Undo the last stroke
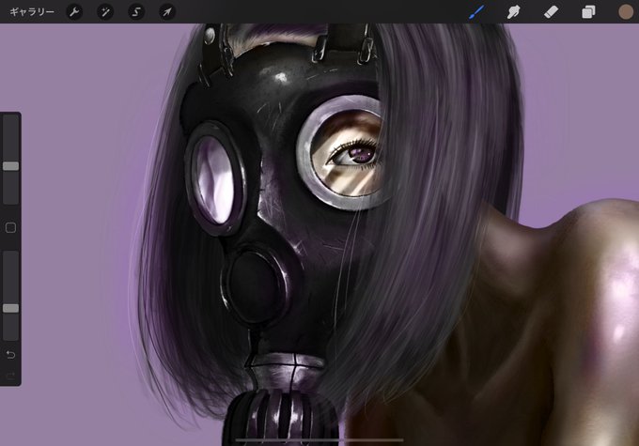This screenshot has height=446, width=639. [x=11, y=355]
